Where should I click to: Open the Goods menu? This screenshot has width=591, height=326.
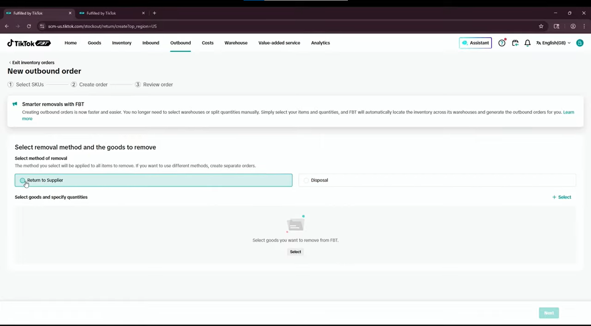94,43
